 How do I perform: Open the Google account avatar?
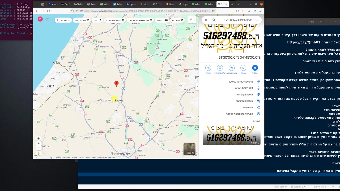pos(40,19)
